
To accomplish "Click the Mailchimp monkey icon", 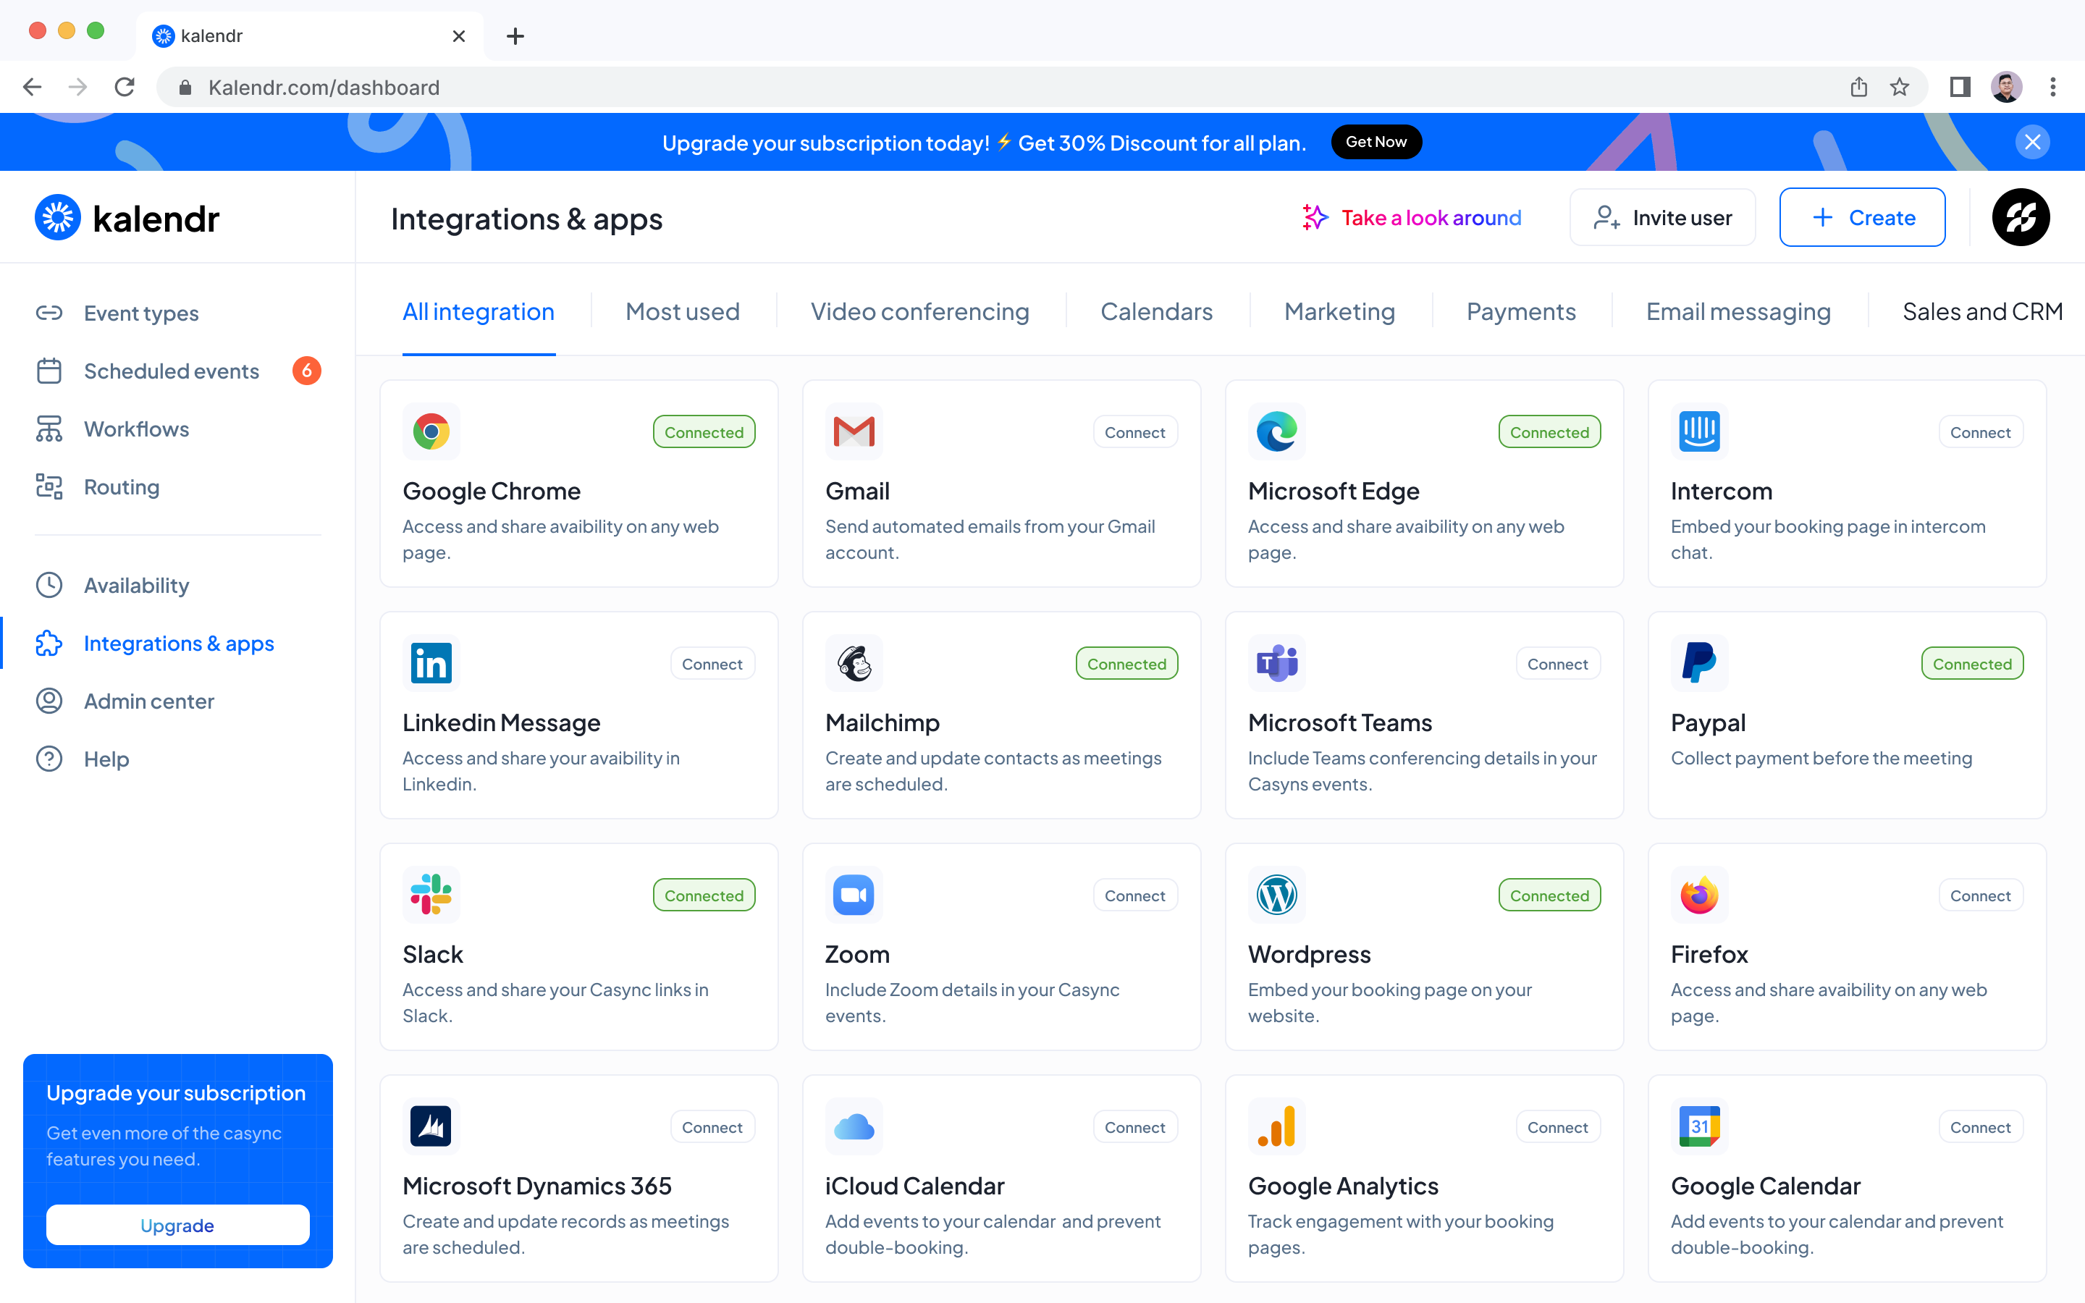I will pyautogui.click(x=854, y=664).
